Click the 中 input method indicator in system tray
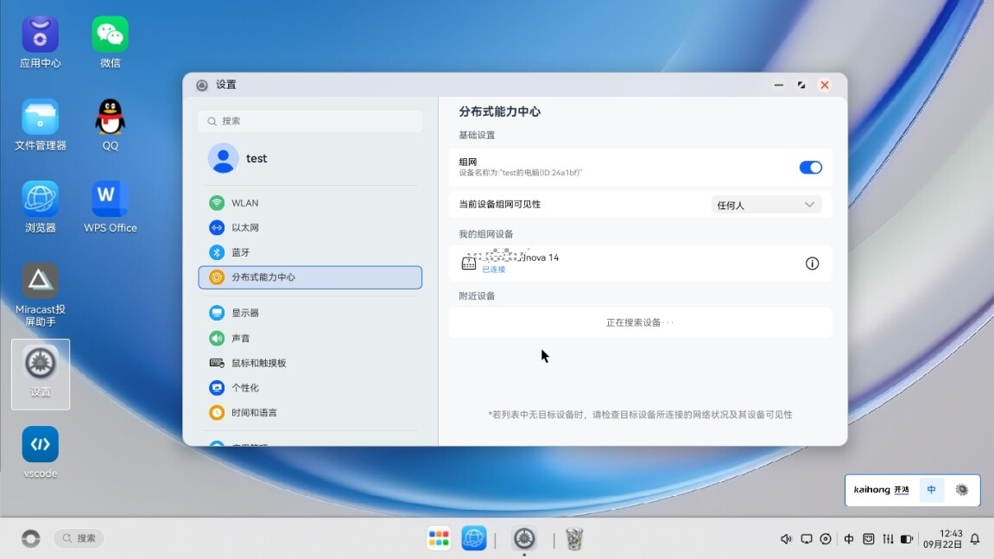 849,538
